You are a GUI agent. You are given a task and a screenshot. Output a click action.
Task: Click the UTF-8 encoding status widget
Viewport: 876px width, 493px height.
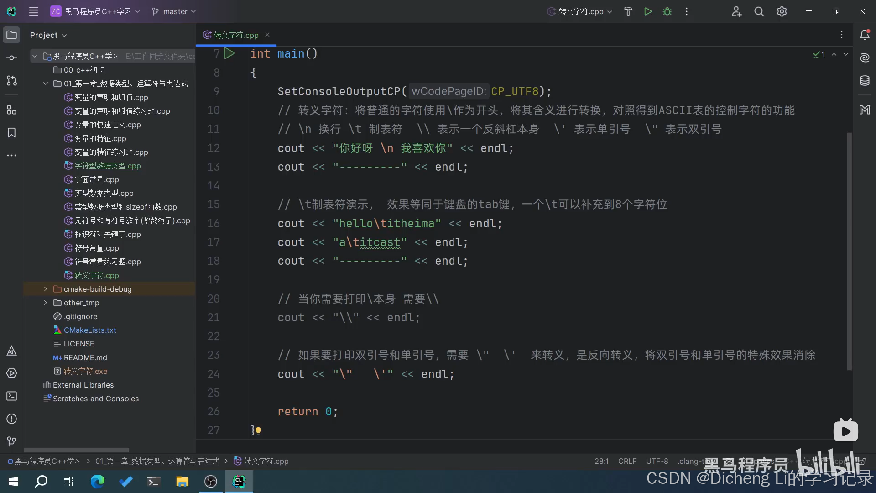pyautogui.click(x=657, y=461)
